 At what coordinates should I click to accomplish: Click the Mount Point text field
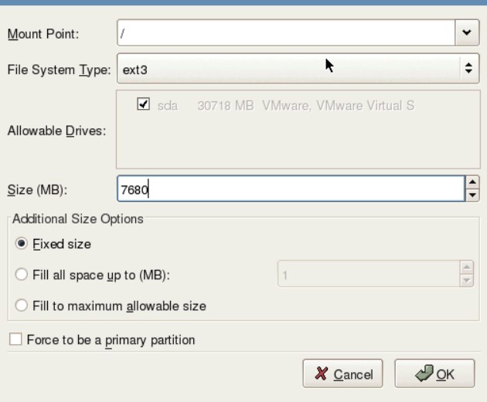pos(286,32)
